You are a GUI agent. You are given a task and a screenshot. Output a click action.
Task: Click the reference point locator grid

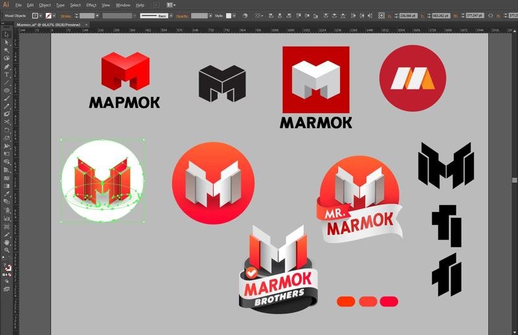381,16
